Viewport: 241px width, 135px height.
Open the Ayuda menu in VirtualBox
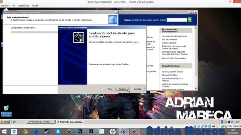pyautogui.click(x=35, y=6)
